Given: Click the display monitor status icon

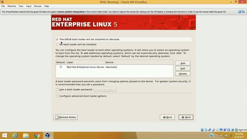Looking at the screenshot, I should pos(221,130).
